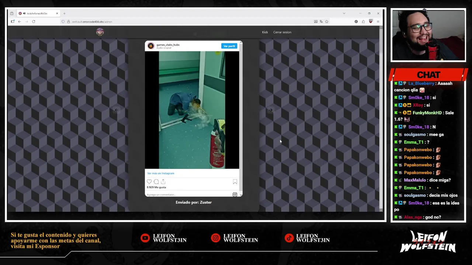The height and width of the screenshot is (265, 472).
Task: Click La_Blueberry's chat username
Action: click(x=421, y=84)
